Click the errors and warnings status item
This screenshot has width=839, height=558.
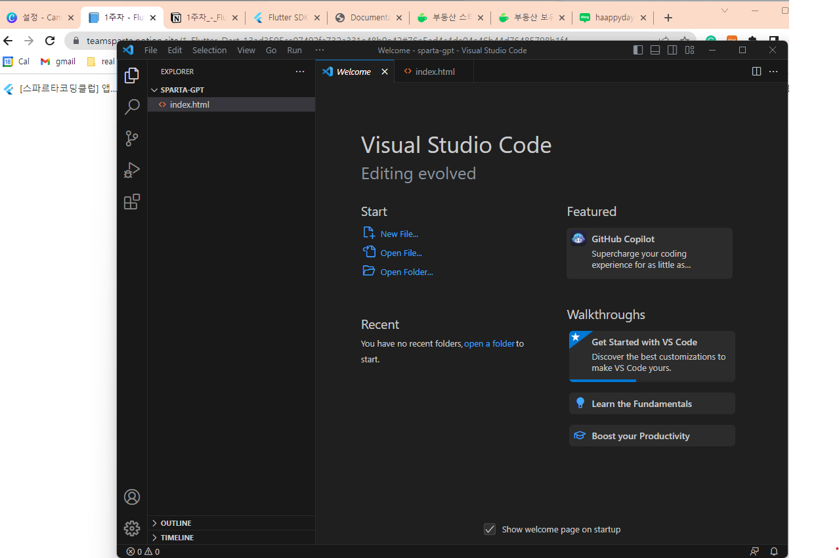click(x=143, y=551)
